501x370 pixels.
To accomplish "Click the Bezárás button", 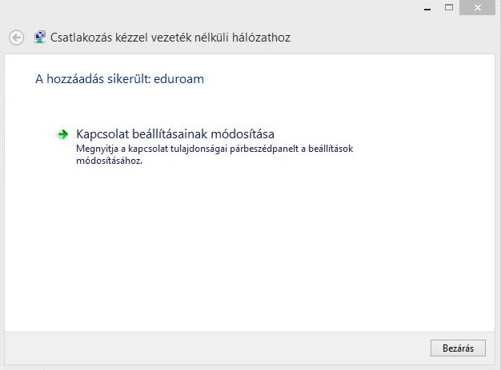I will [x=458, y=348].
